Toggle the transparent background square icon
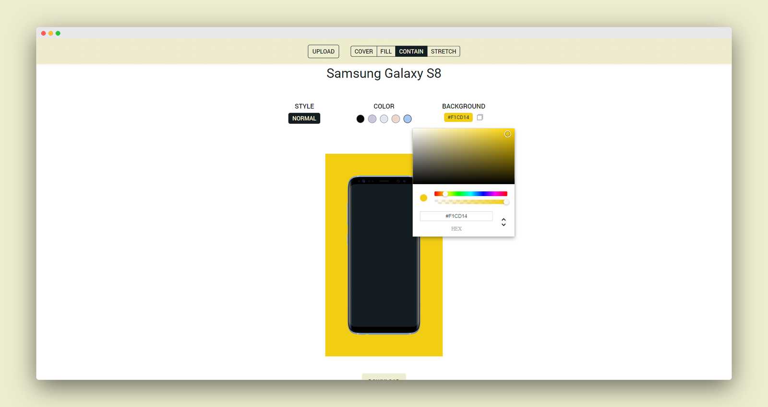768x407 pixels. 480,117
